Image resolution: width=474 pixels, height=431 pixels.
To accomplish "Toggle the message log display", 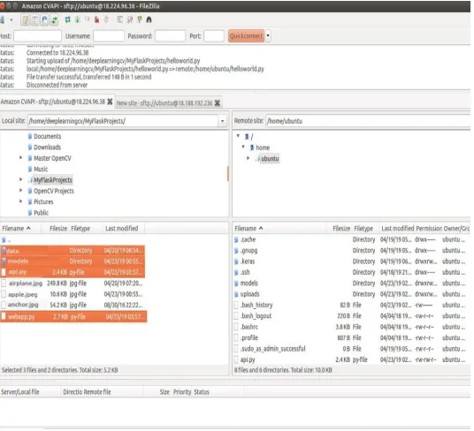I will [x=25, y=20].
